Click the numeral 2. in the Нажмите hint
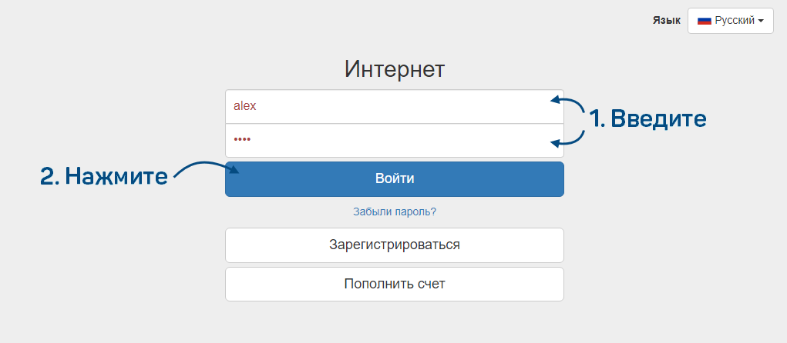The height and width of the screenshot is (343, 787). [49, 176]
